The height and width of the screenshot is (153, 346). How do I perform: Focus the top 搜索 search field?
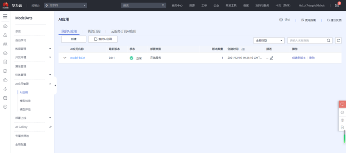pyautogui.click(x=141, y=5)
